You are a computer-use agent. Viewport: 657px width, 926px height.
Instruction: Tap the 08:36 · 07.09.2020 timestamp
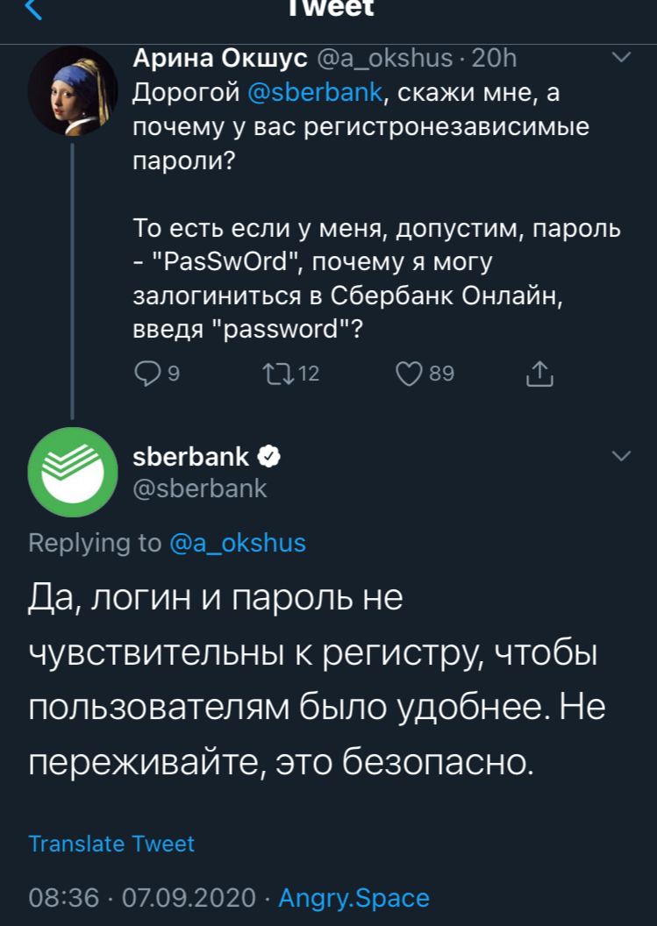coord(143,898)
